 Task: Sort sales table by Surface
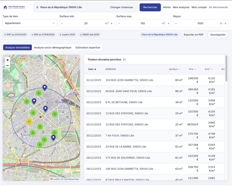coord(175,69)
